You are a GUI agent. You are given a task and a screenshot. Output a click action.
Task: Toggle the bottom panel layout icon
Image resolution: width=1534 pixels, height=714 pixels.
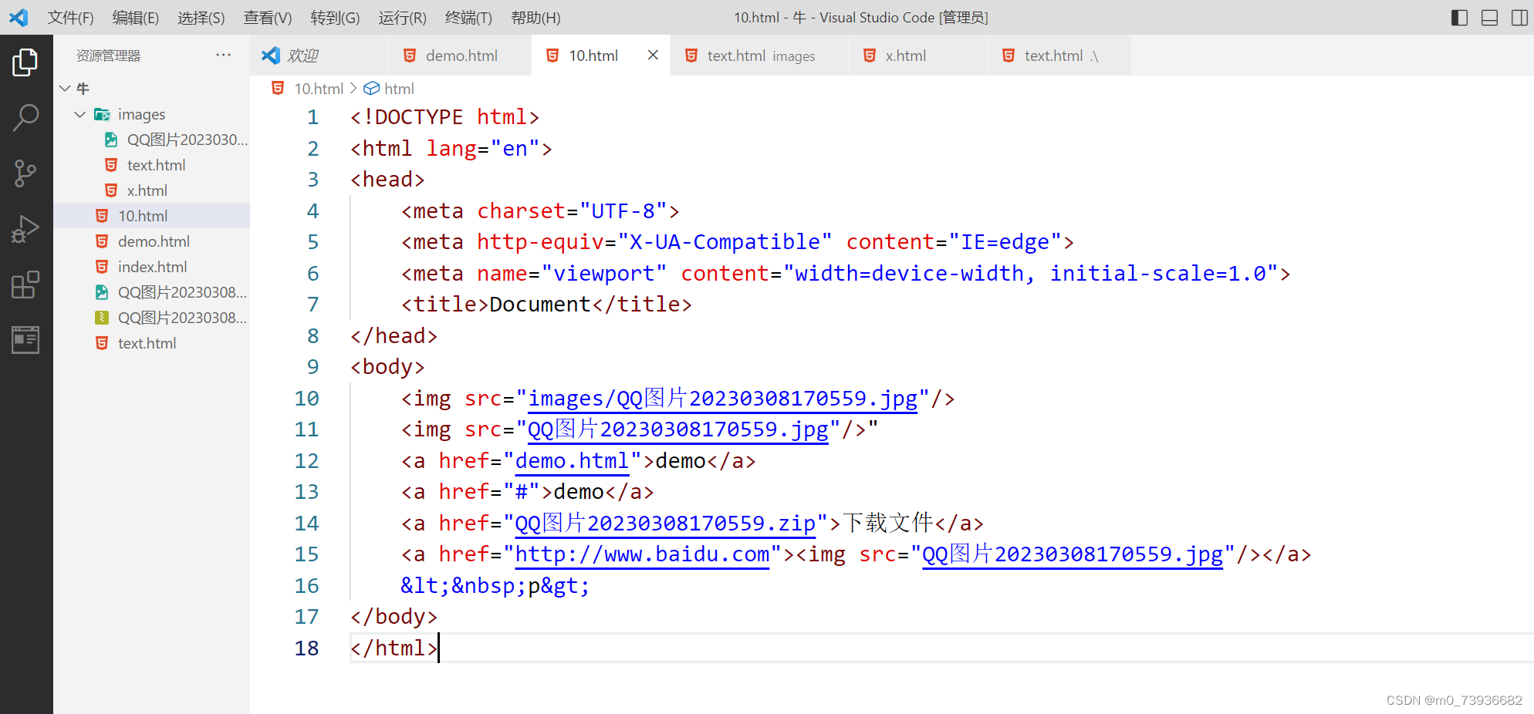point(1489,18)
